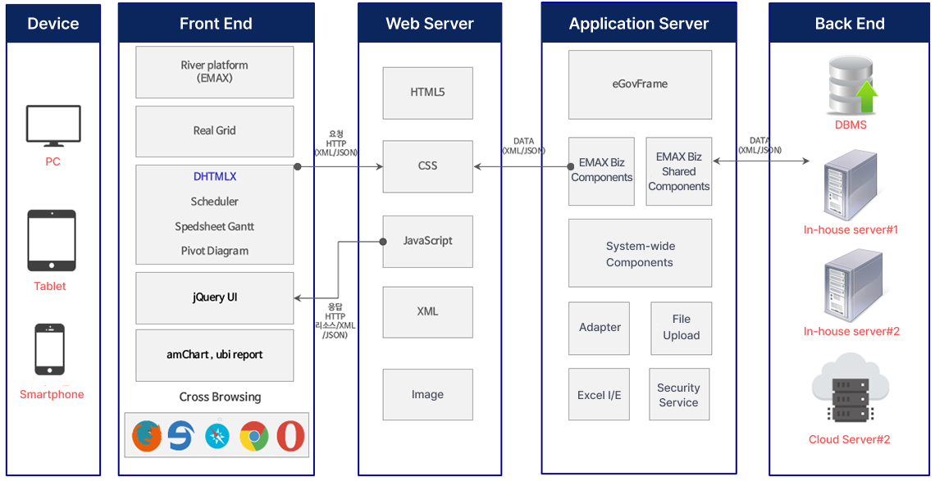935x481 pixels.
Task: Click DATA (XML/JSON) label near Back End
Action: pos(759,145)
